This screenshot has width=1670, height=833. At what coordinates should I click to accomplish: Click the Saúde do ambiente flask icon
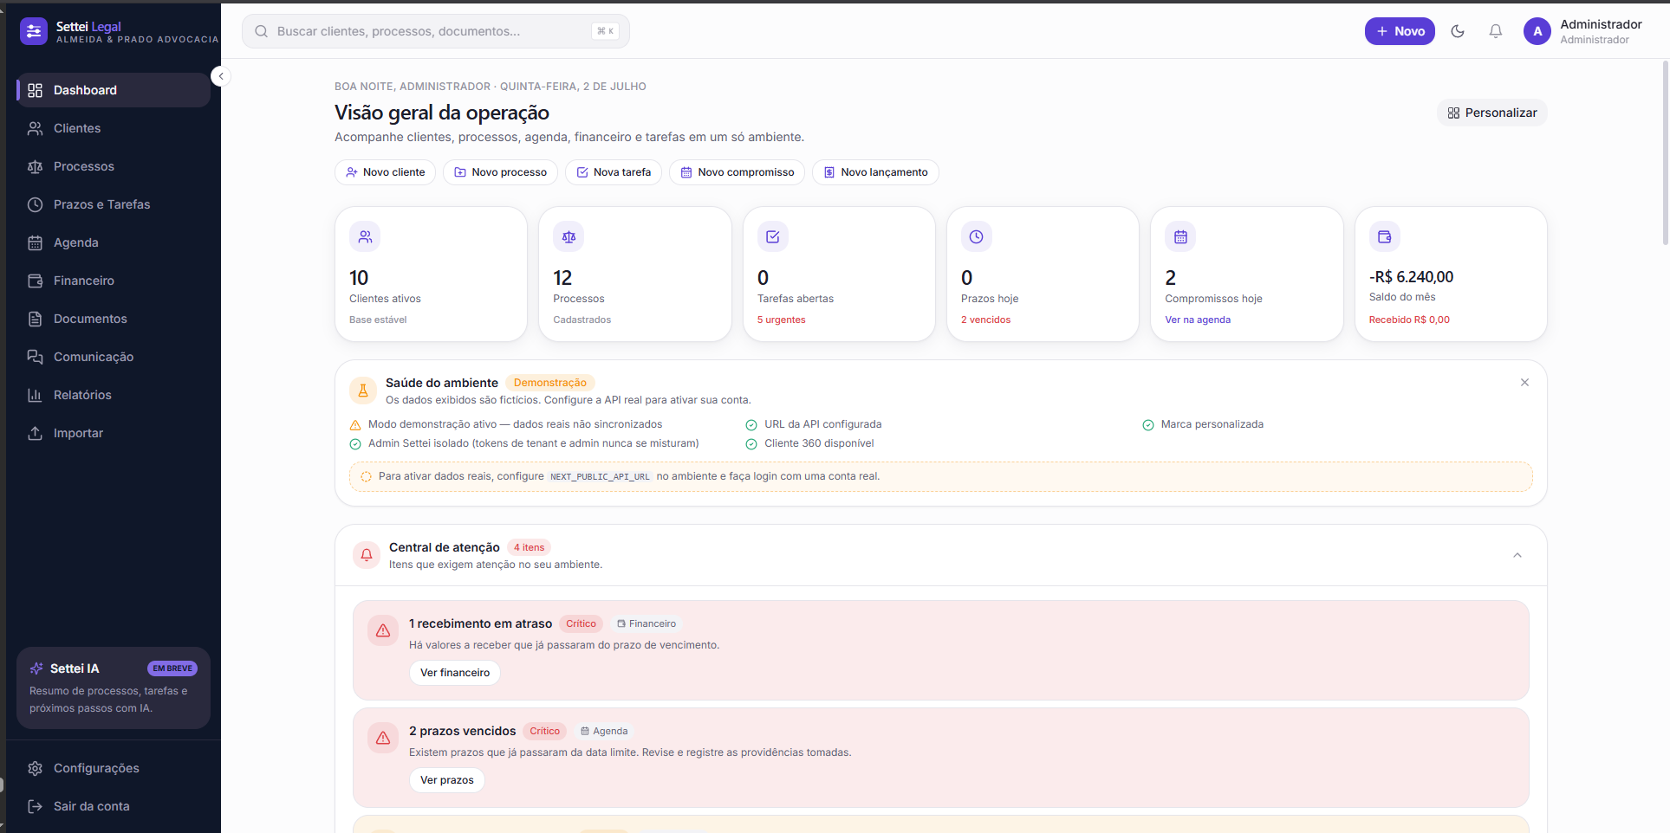coord(363,391)
